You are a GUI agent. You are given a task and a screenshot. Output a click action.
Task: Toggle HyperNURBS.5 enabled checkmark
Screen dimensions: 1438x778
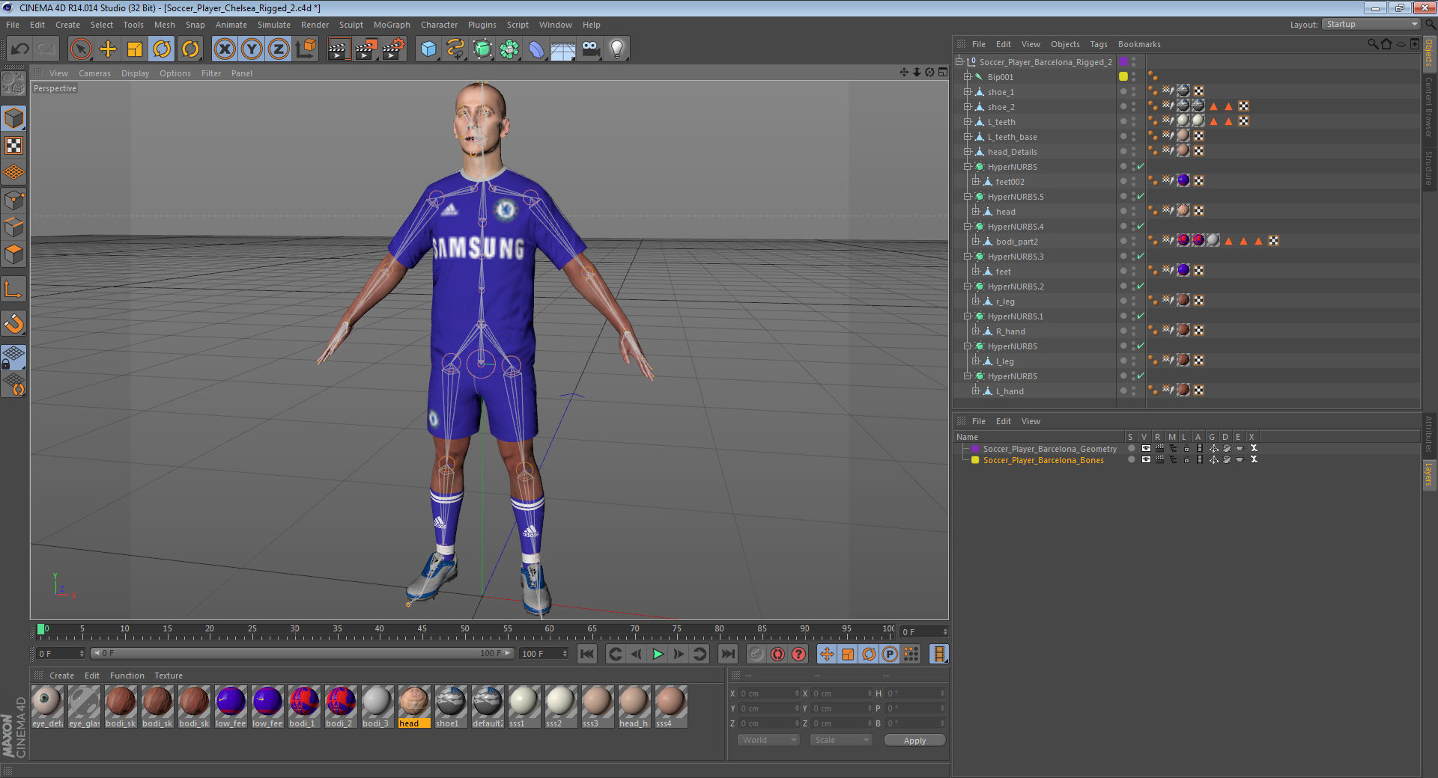[1141, 197]
